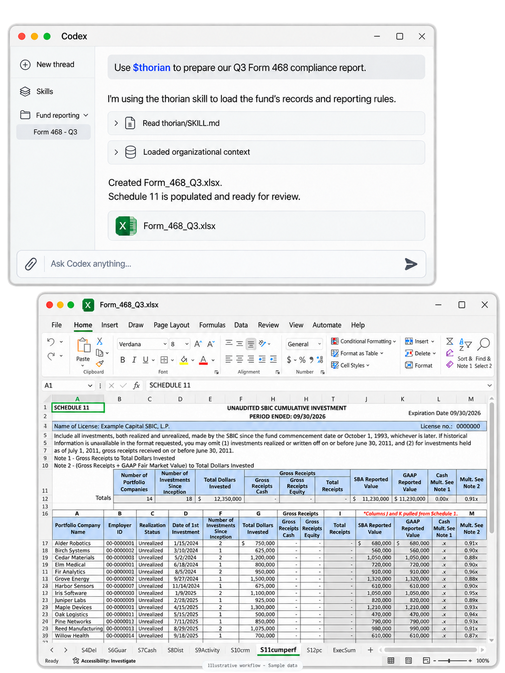This screenshot has width=505, height=673.
Task: Open the Conditional Formatting dropdown
Action: (x=364, y=341)
